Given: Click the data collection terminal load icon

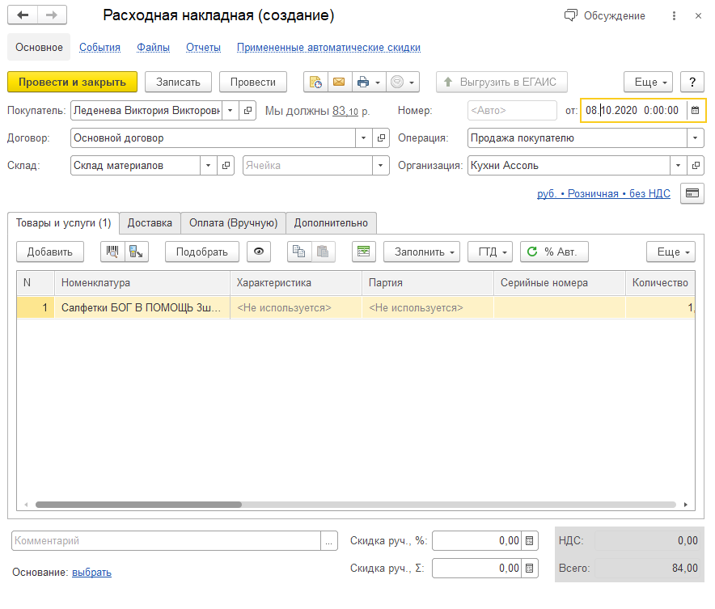Looking at the screenshot, I should point(136,252).
